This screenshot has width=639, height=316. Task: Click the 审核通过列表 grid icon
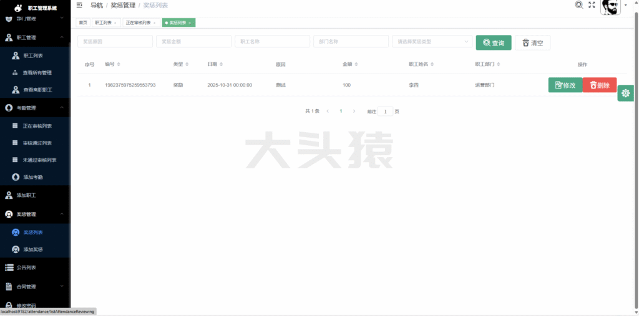tap(15, 143)
